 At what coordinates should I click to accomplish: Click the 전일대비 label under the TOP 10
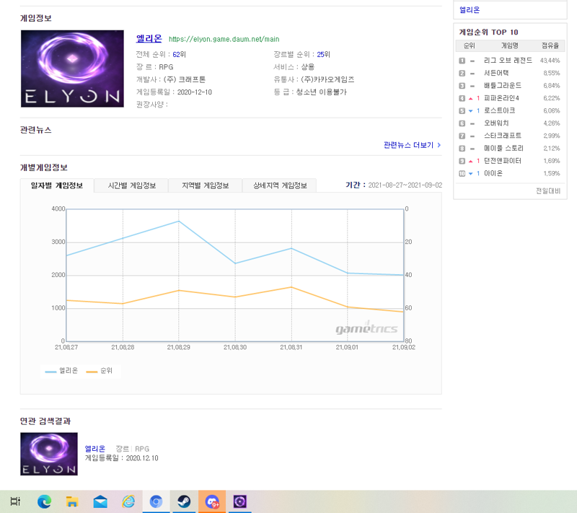(548, 190)
